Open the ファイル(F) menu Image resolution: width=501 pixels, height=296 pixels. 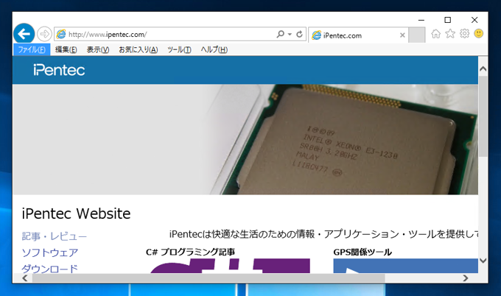(32, 50)
